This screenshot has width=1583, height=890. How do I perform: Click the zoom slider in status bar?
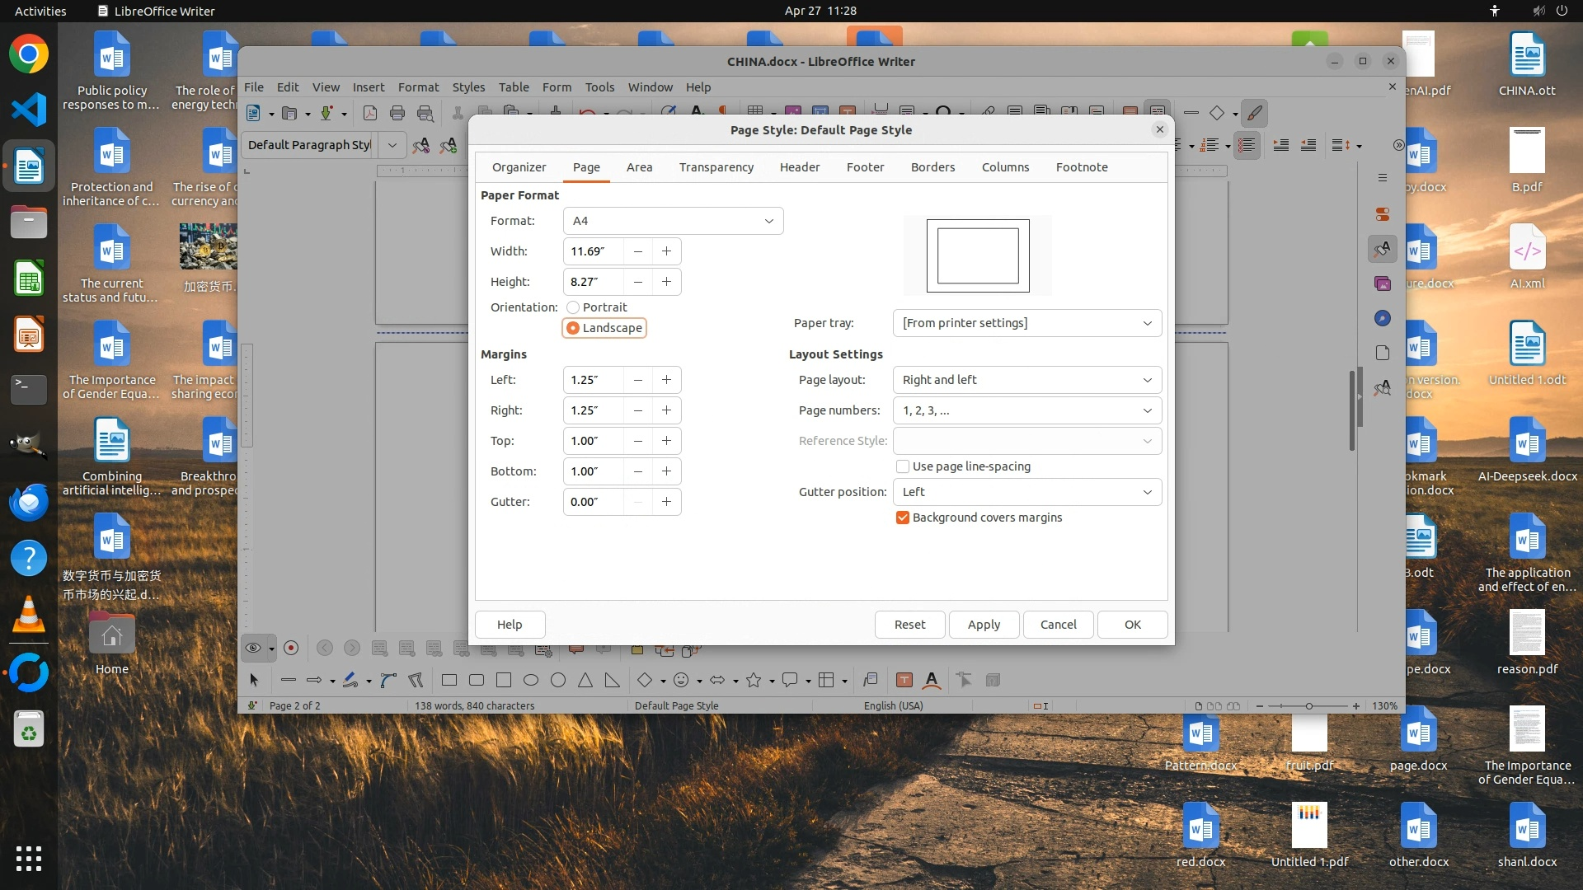pos(1308,706)
